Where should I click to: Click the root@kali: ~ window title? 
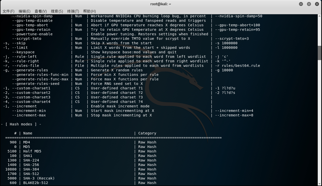point(161,4)
